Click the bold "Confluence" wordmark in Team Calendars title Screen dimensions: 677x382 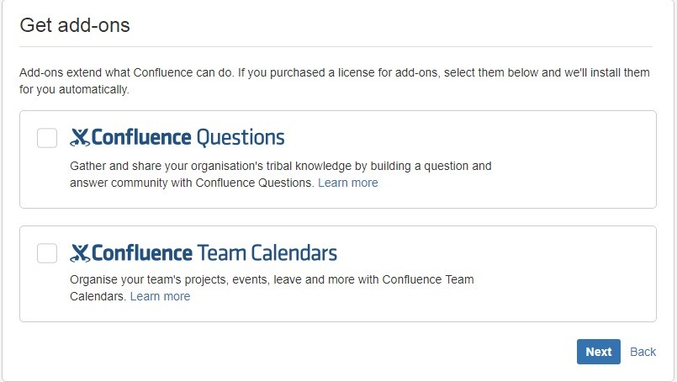pyautogui.click(x=141, y=252)
